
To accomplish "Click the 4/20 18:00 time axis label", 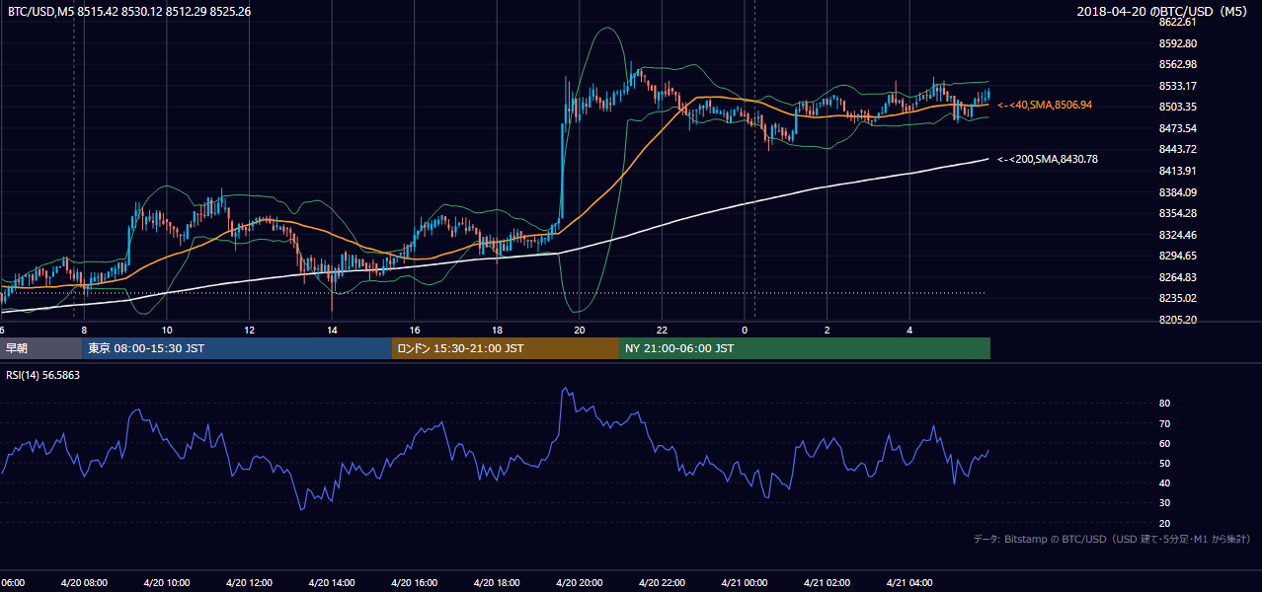I will (x=497, y=583).
